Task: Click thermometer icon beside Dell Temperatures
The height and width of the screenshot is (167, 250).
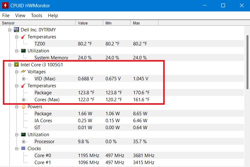Action: pos(23,37)
